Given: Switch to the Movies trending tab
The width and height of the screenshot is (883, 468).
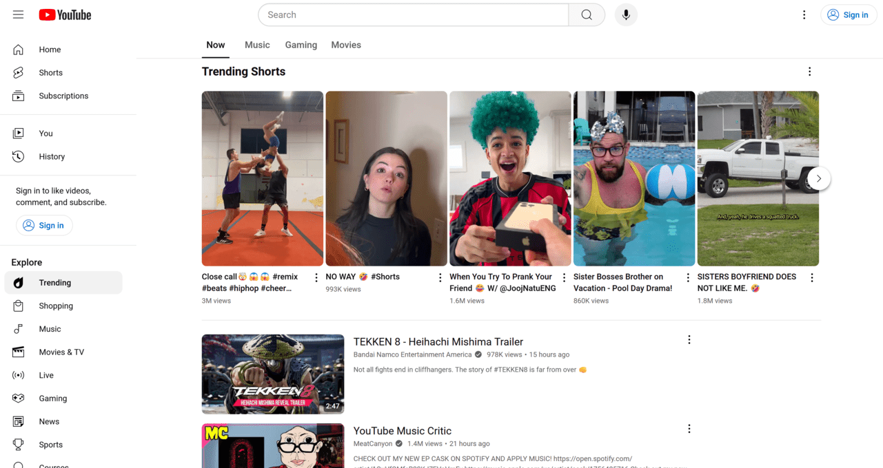Looking at the screenshot, I should click(x=346, y=45).
